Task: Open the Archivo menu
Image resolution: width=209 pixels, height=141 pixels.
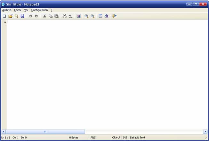Action: pyautogui.click(x=7, y=10)
